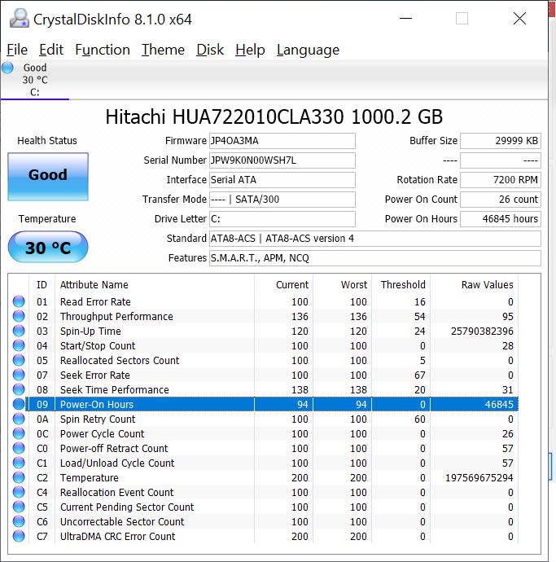Click the Features field S.M.A.R.T., APM, NCQ

point(375,258)
